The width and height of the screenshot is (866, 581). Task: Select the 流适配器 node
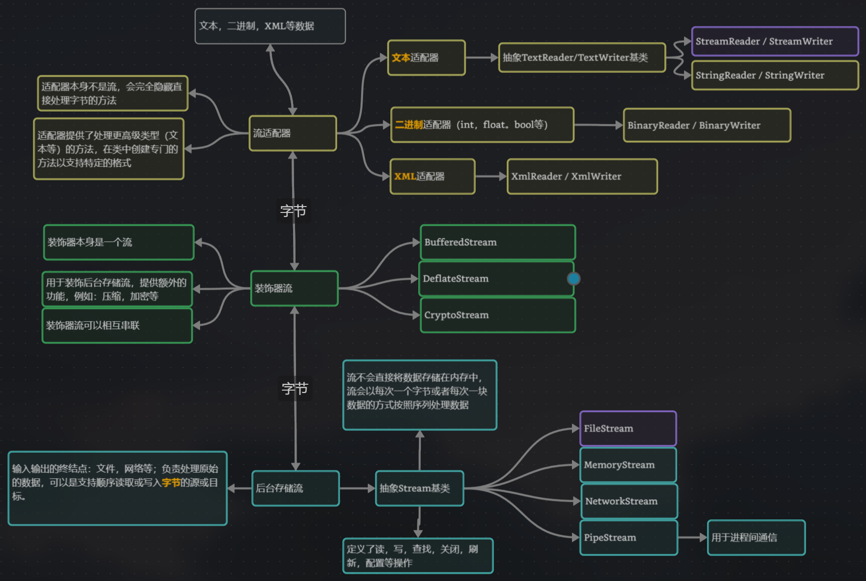(293, 133)
